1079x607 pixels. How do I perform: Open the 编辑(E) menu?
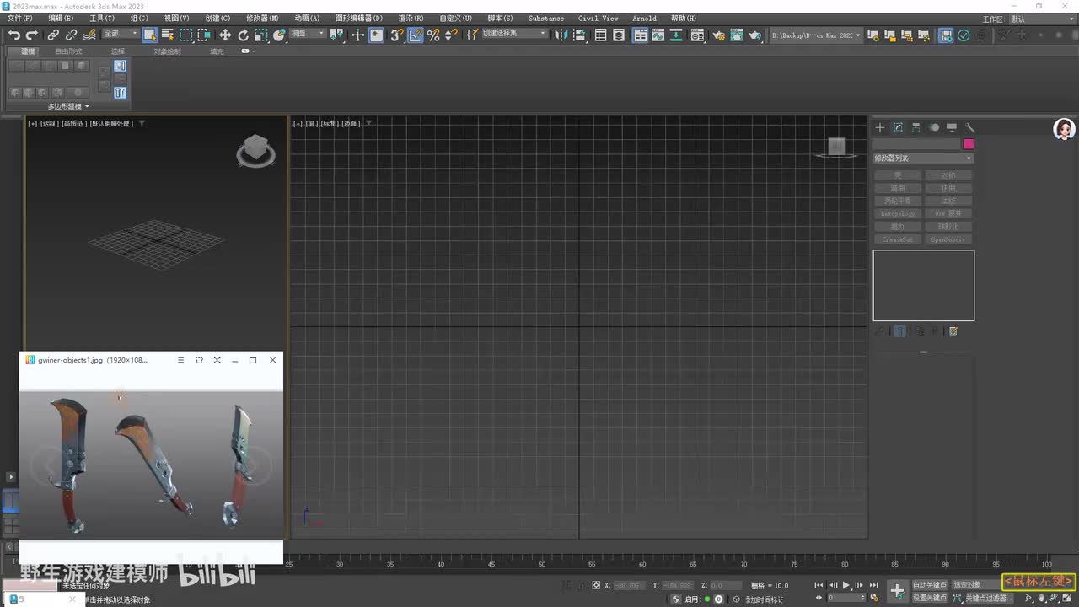click(x=61, y=19)
